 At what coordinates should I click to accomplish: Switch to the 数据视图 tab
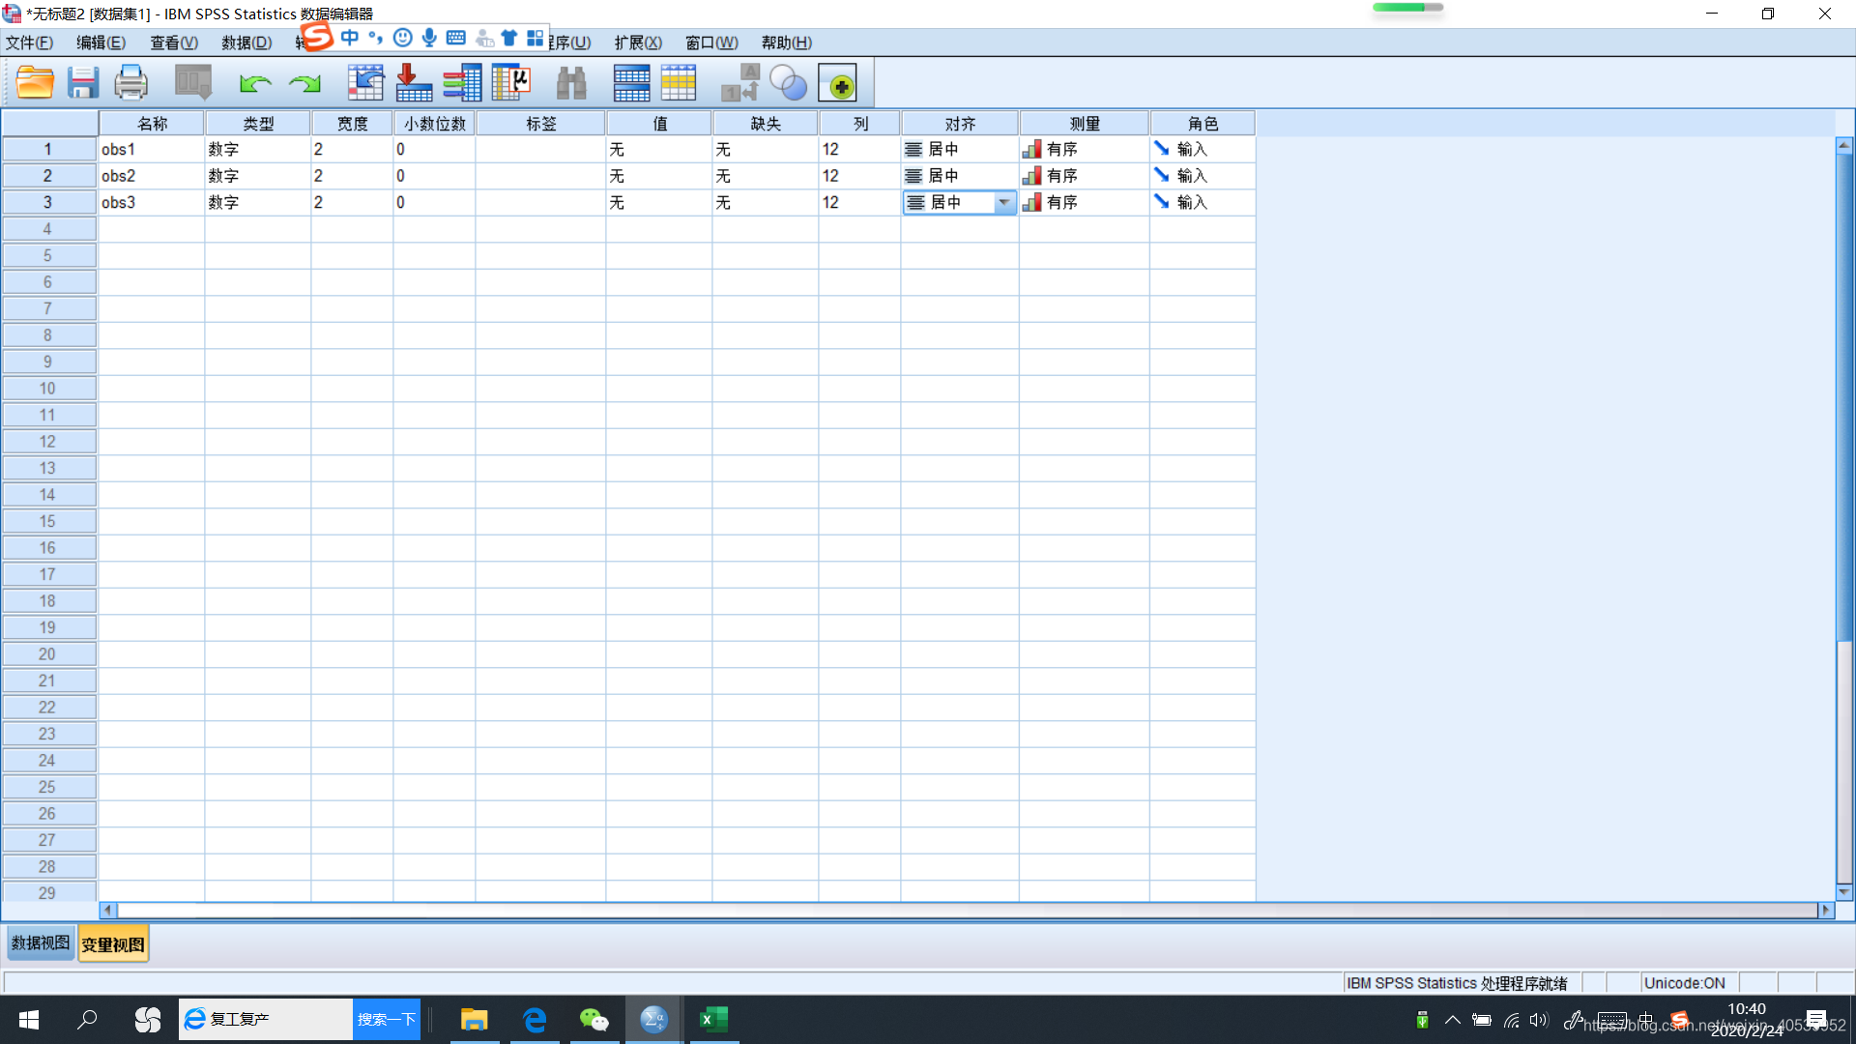coord(41,943)
